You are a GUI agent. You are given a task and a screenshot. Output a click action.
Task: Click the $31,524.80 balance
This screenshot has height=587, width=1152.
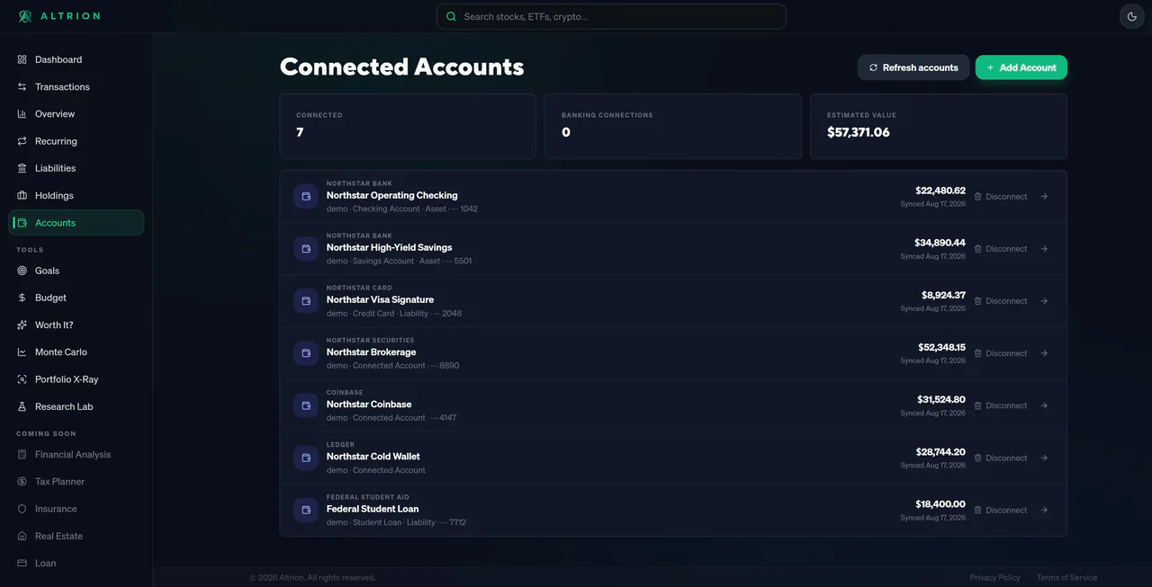pyautogui.click(x=941, y=399)
